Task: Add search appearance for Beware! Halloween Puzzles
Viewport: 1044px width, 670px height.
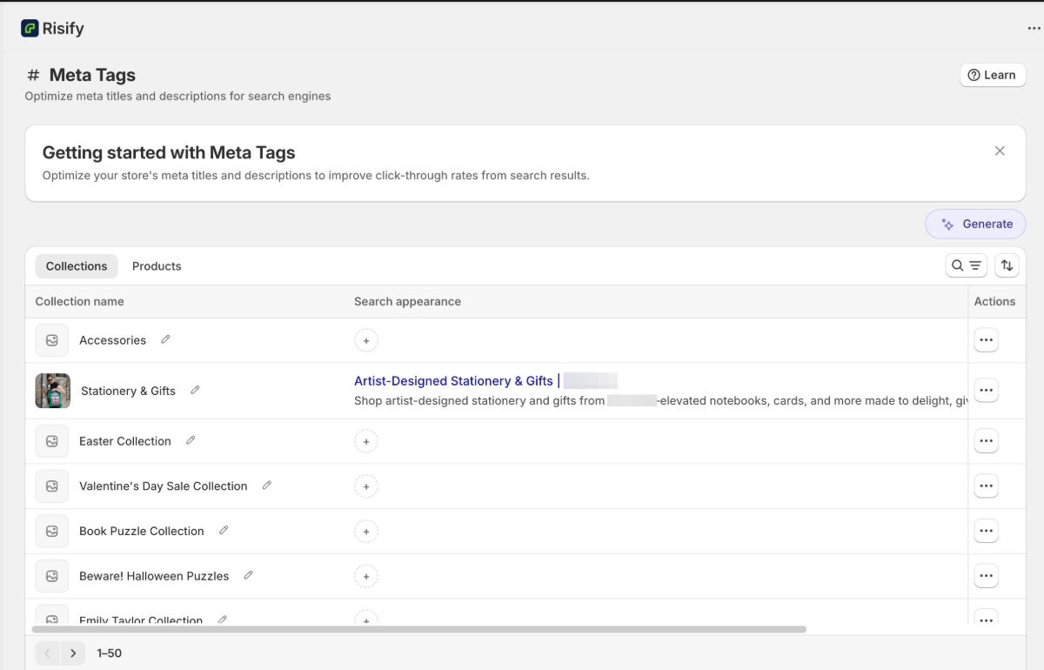Action: pyautogui.click(x=366, y=576)
